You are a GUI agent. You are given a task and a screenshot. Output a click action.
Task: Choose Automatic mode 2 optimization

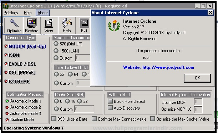coord(23,107)
